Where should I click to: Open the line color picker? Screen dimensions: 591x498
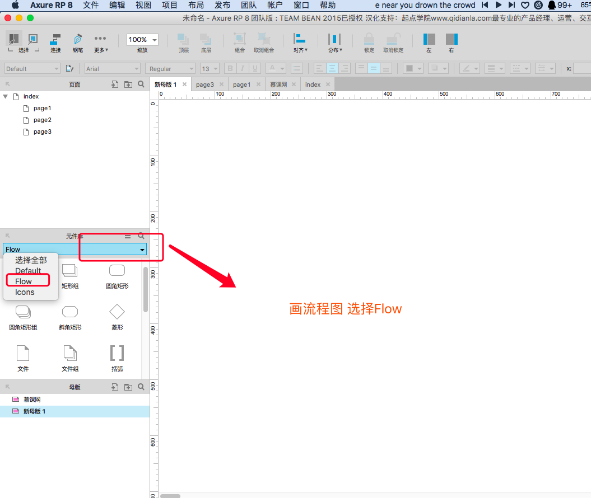[469, 68]
